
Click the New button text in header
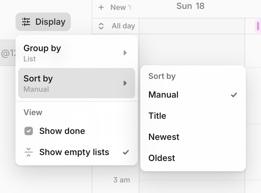pos(118,8)
